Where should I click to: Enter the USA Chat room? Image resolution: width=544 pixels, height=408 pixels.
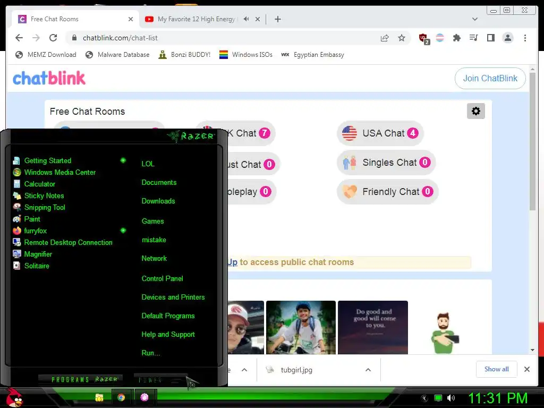(x=380, y=133)
